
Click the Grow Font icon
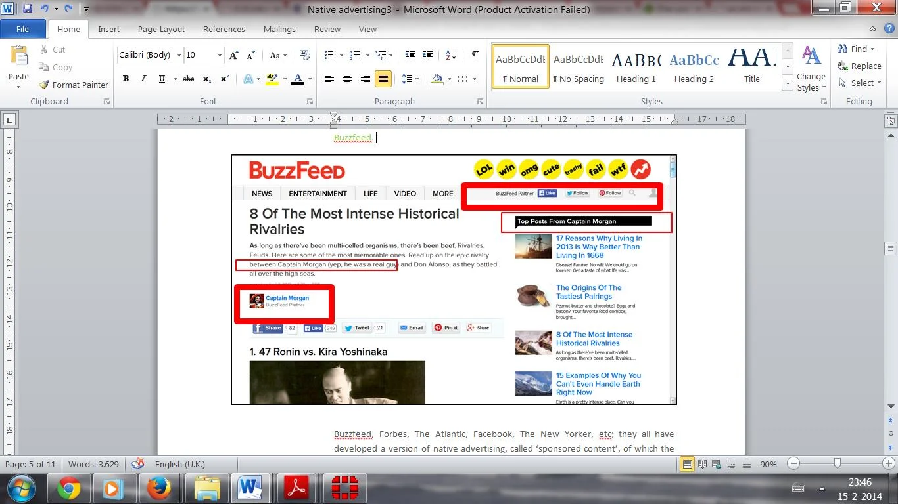pos(234,56)
